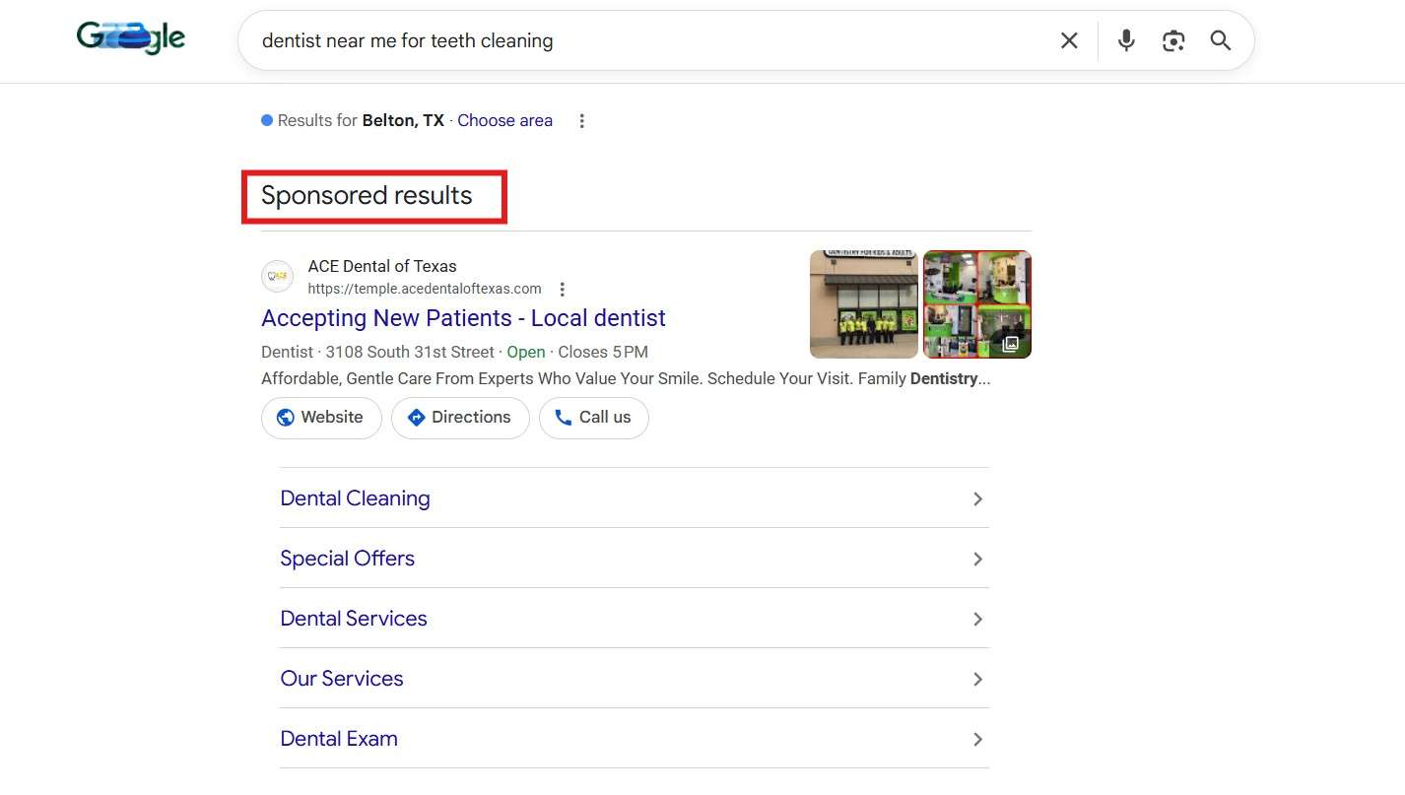Open the location options three-dot menu
1405x795 pixels.
(x=581, y=120)
